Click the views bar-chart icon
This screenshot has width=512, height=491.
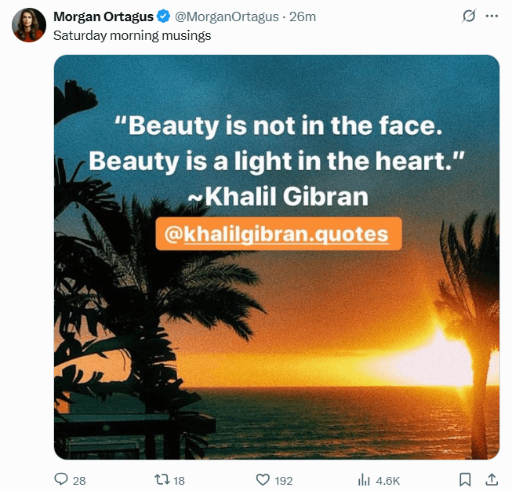tap(364, 480)
